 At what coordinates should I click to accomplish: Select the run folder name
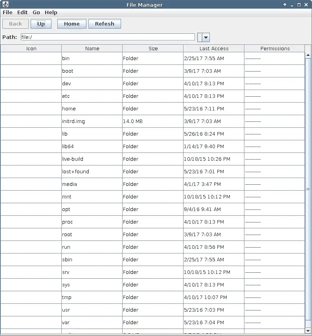pyautogui.click(x=66, y=247)
